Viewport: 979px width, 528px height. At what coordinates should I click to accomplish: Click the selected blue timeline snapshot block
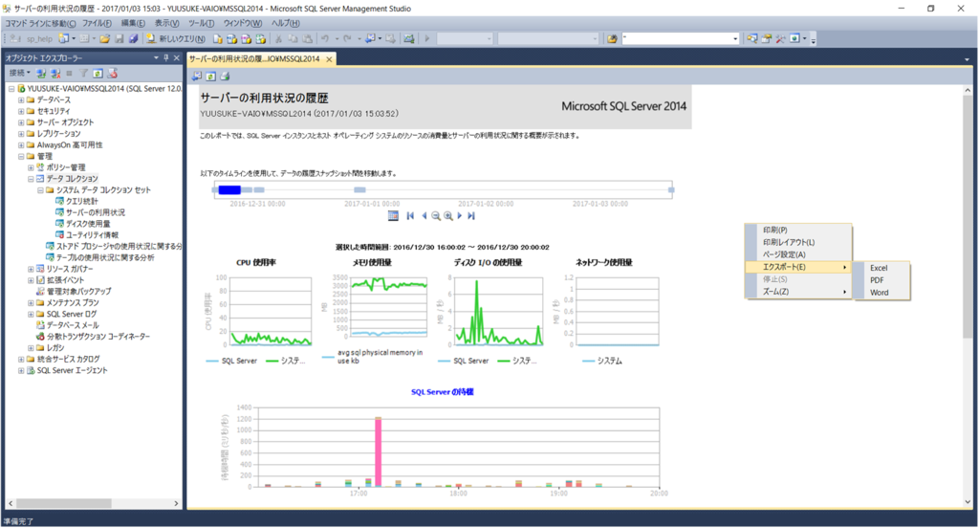tap(229, 190)
